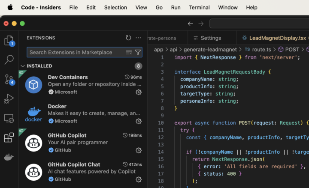Open the Help menu

(251, 7)
